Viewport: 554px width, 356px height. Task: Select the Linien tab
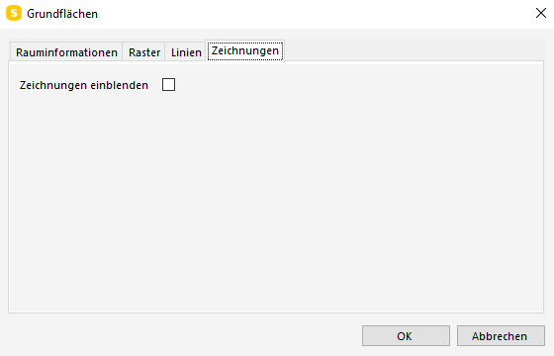click(186, 52)
